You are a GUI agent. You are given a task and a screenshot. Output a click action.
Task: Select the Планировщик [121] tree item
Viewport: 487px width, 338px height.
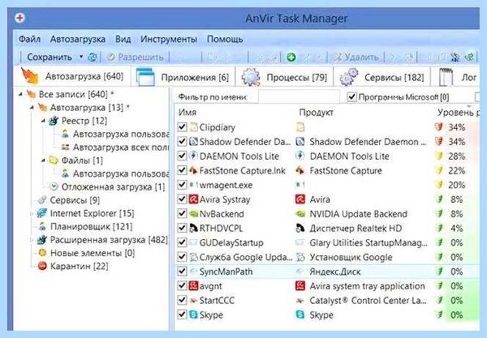point(91,227)
